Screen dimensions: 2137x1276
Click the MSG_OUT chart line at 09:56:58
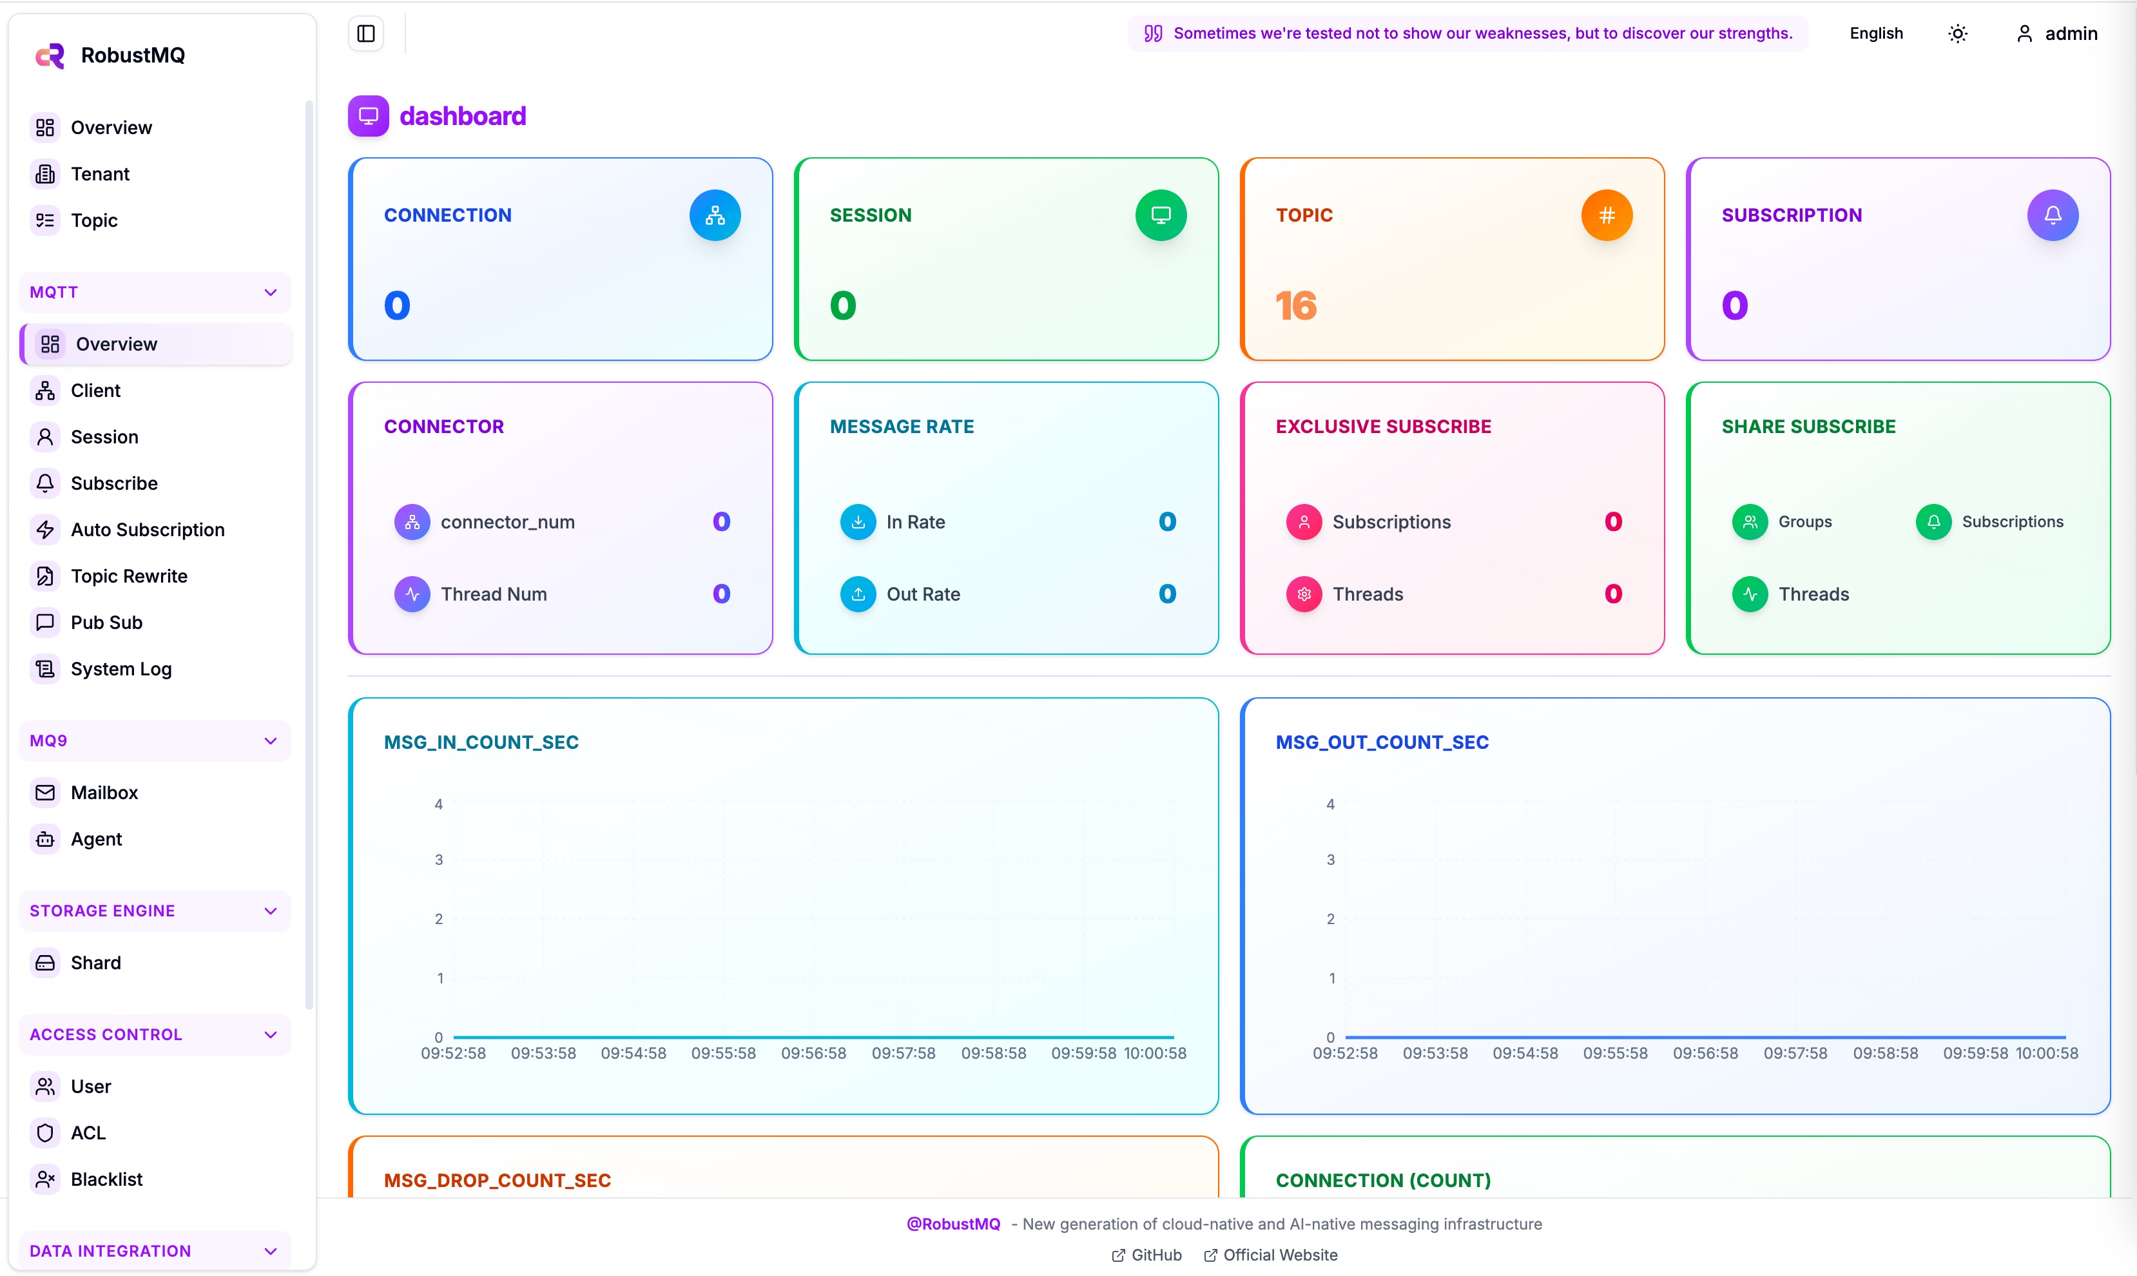click(1705, 1037)
